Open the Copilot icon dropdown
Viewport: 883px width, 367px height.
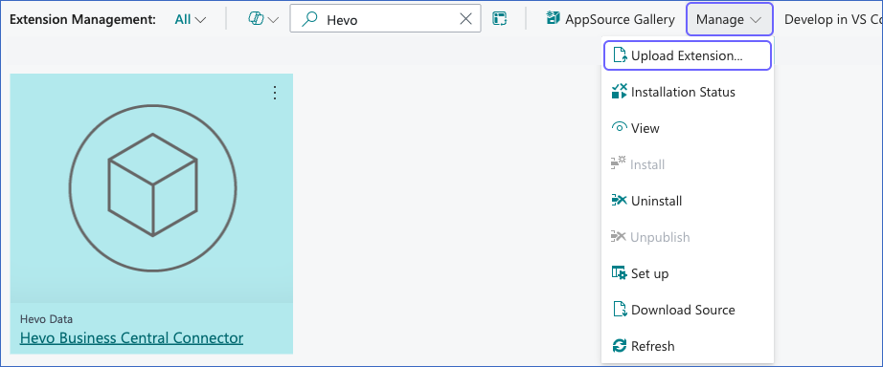(x=263, y=20)
